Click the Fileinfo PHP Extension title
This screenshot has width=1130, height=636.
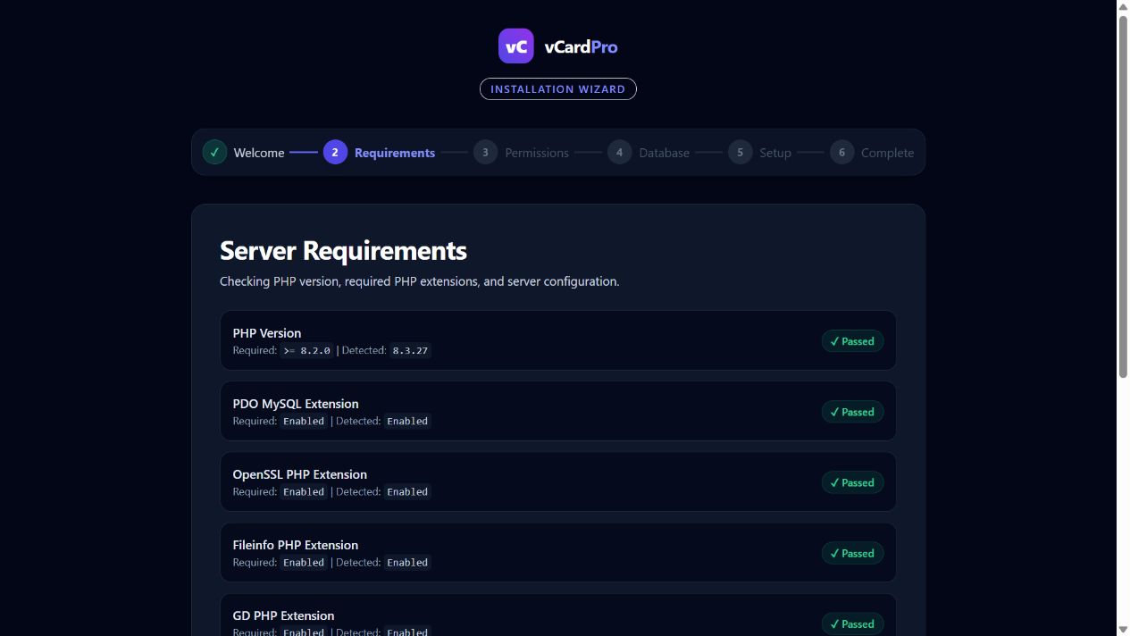(296, 545)
